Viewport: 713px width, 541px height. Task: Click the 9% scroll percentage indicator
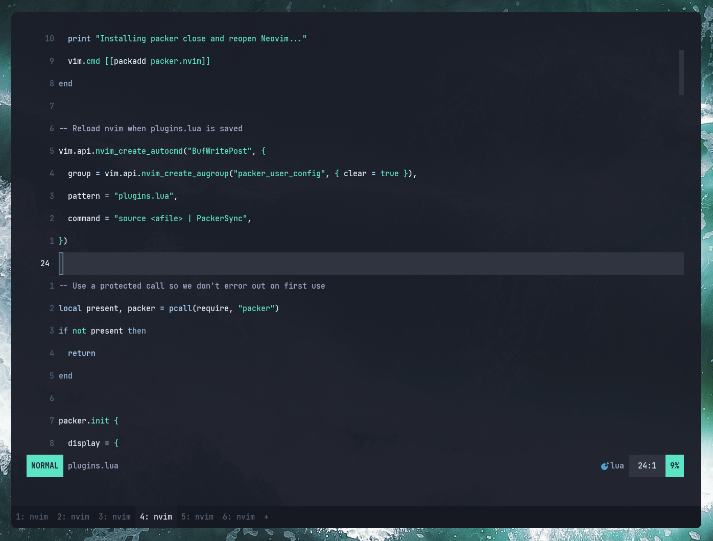click(x=674, y=466)
